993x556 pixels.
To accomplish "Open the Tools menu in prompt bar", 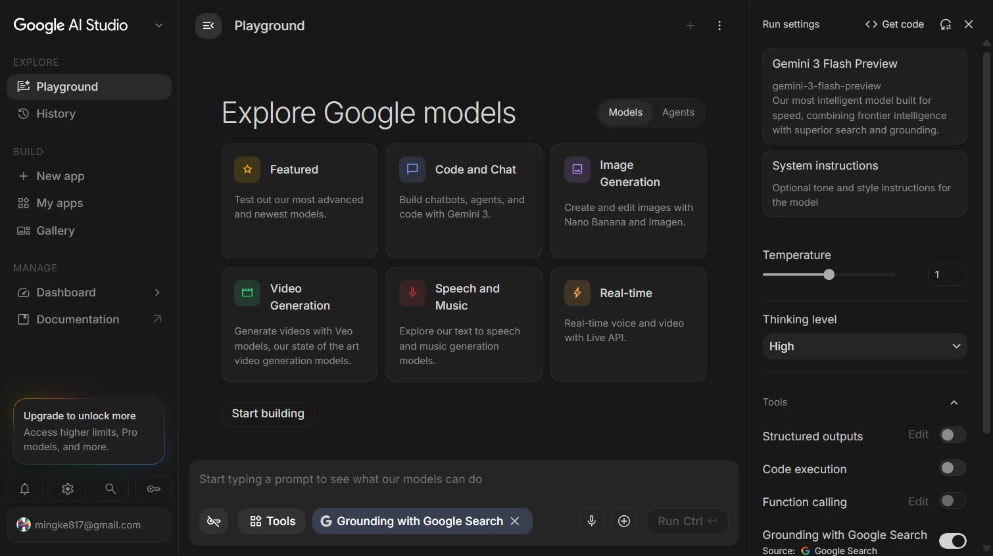I will pos(272,521).
